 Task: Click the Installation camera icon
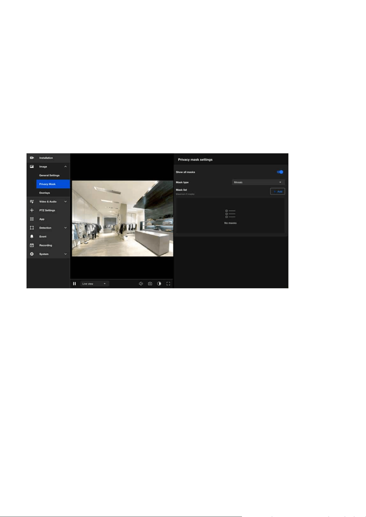click(32, 158)
